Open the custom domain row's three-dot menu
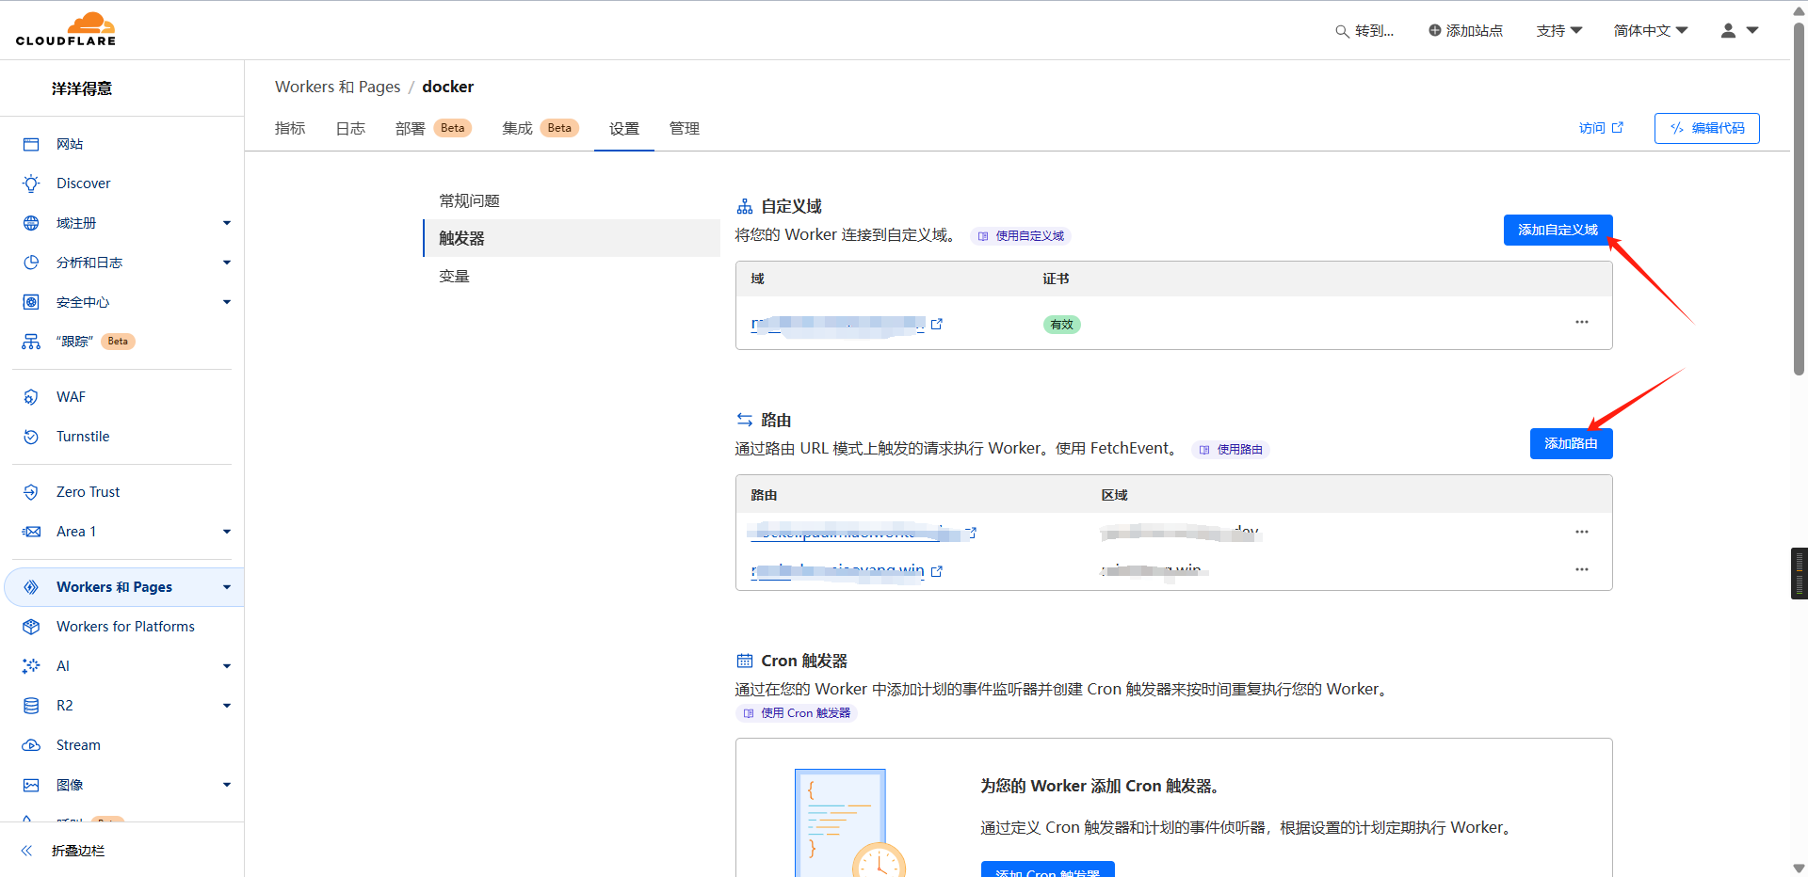The image size is (1808, 877). [x=1582, y=322]
